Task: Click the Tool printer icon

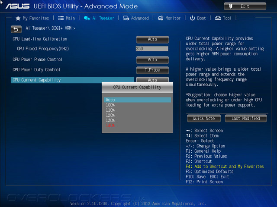Action: 218,18
